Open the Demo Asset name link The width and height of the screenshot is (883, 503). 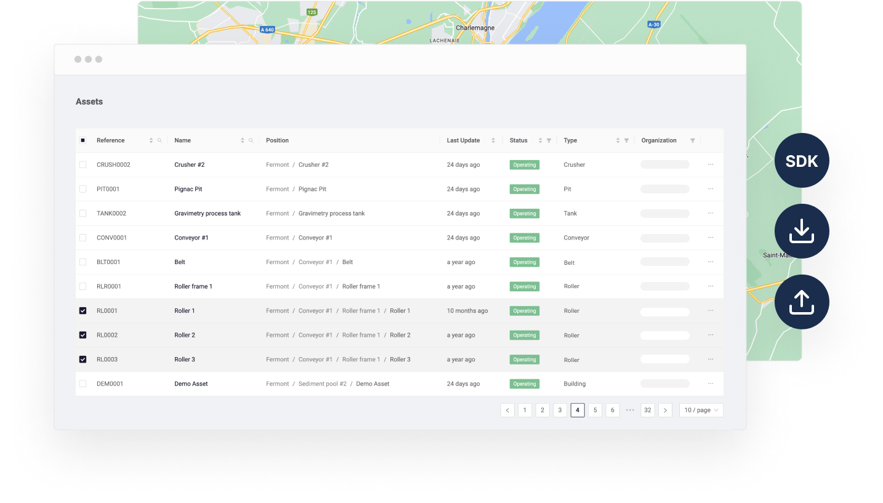click(191, 384)
